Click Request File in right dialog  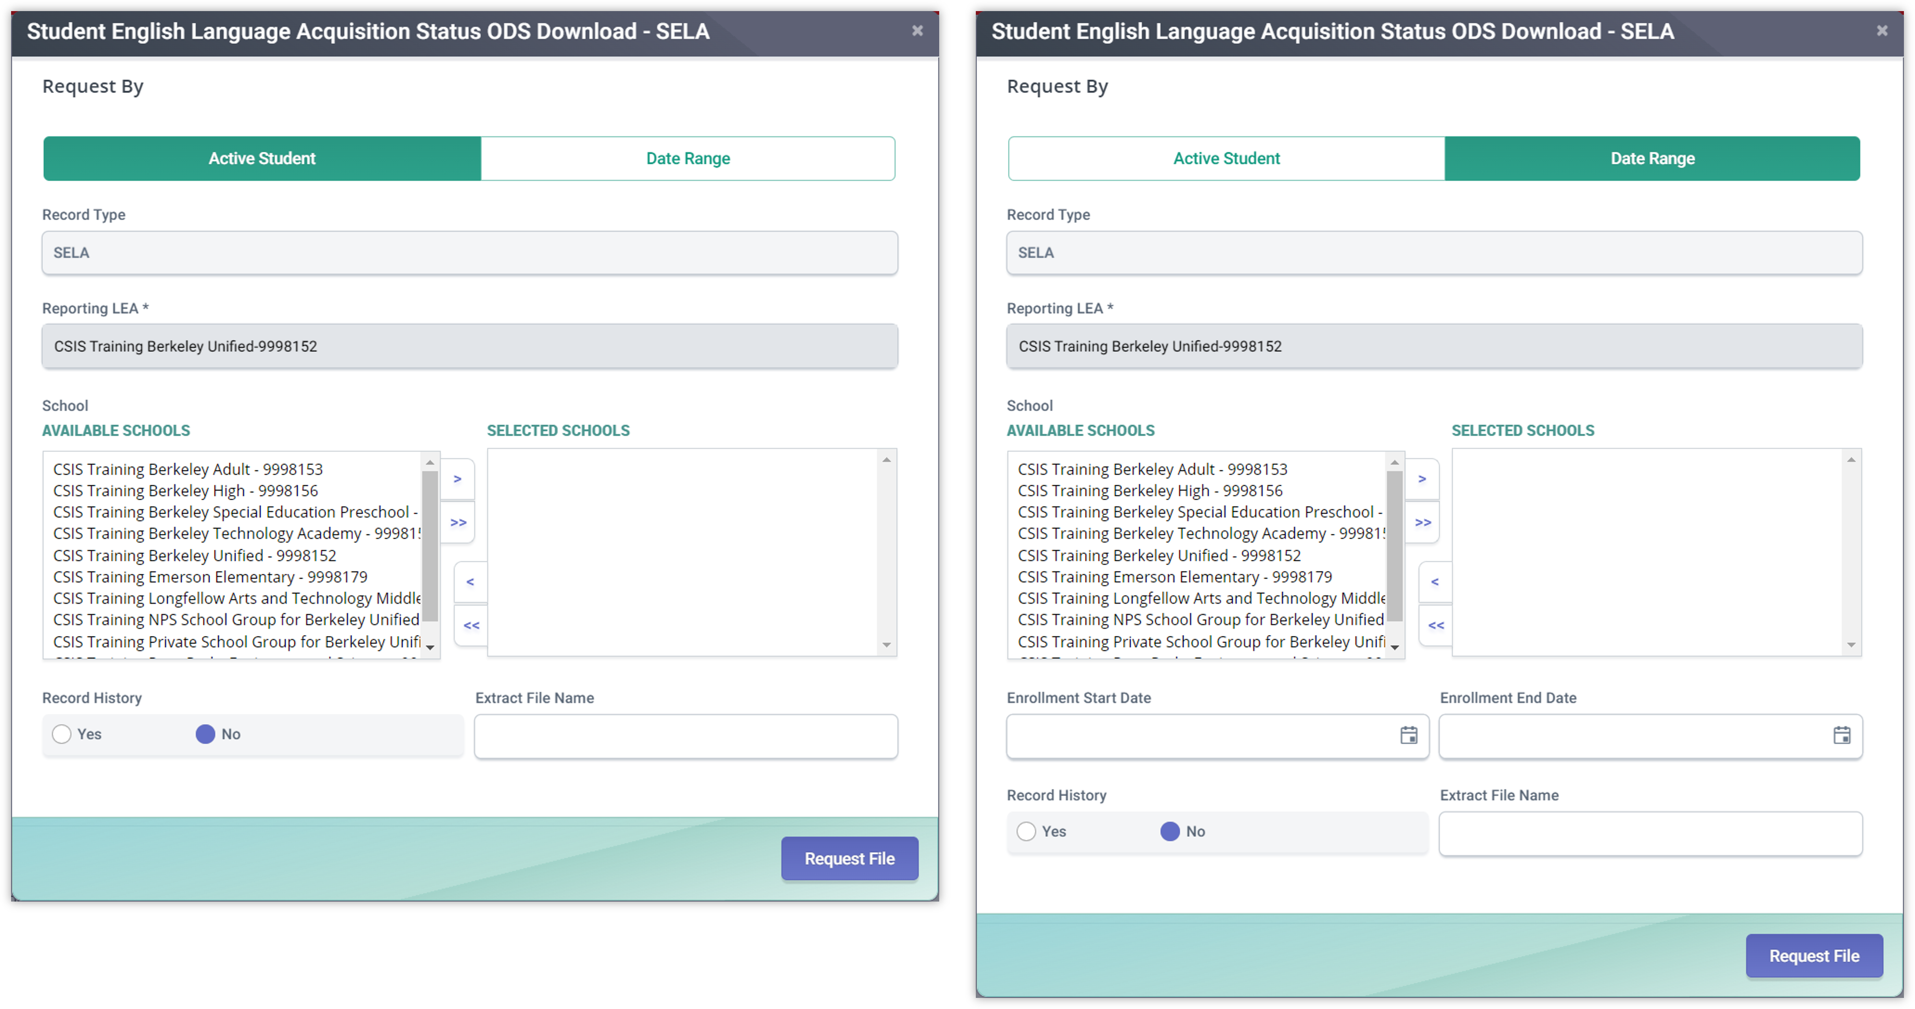click(1814, 956)
